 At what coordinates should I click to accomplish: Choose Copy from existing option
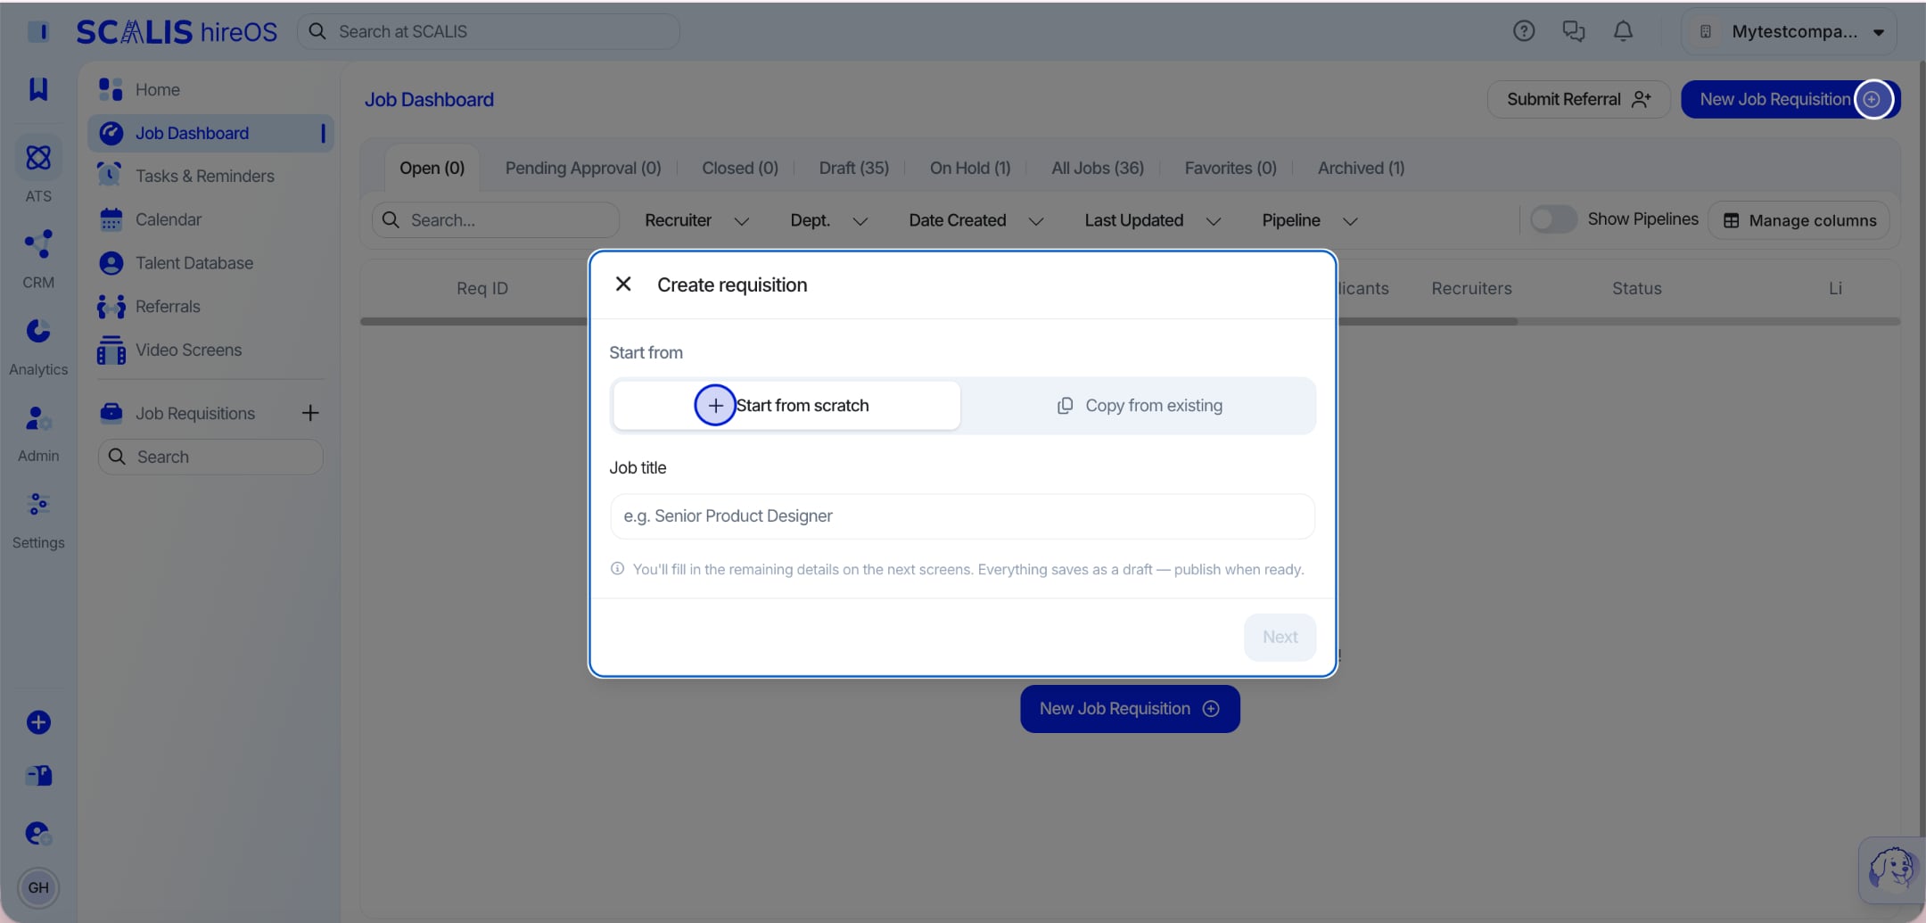point(1139,406)
